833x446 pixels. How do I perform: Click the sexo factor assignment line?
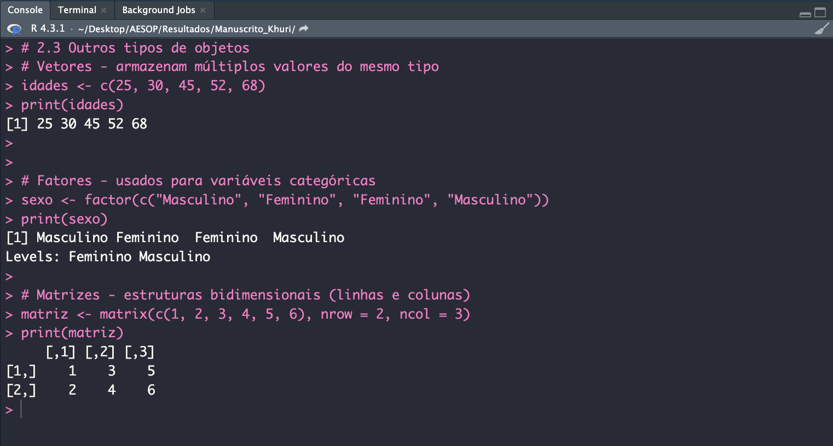pos(285,200)
